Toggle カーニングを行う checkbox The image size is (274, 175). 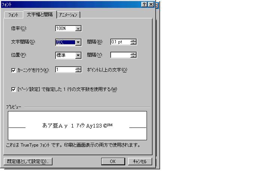(13, 70)
